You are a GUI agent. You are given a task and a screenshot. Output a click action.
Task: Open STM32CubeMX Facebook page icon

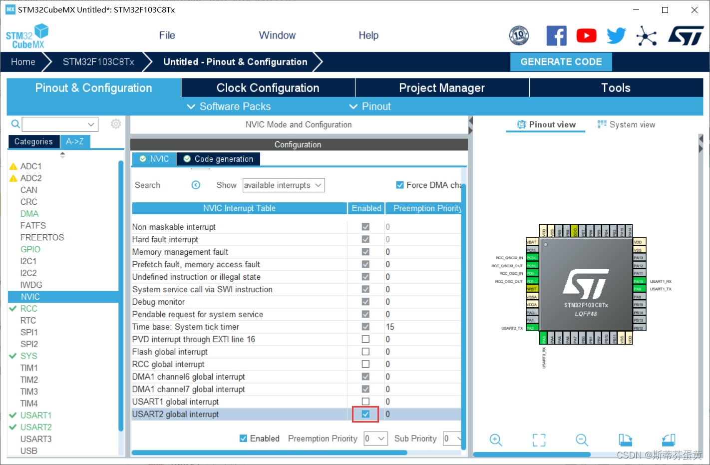[556, 35]
